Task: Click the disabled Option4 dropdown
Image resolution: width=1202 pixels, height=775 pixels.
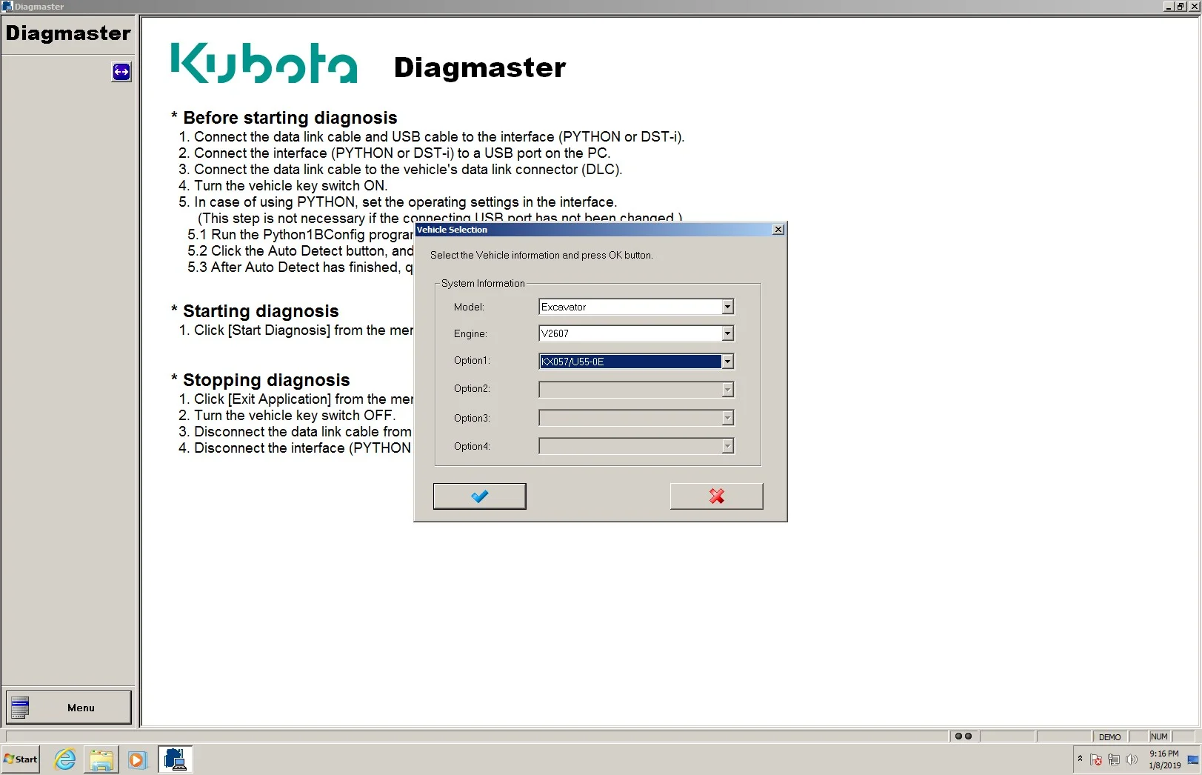Action: tap(636, 446)
